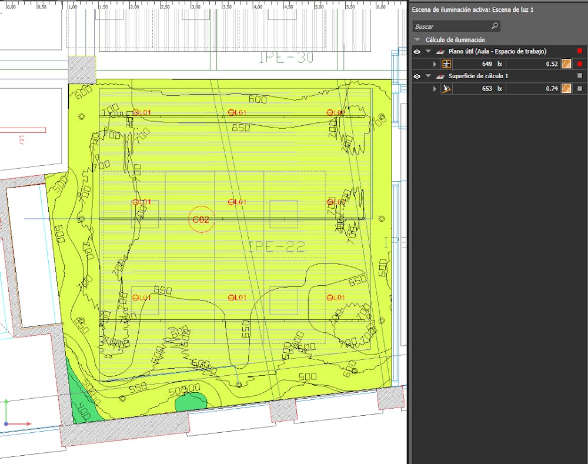Click the red status square on Plano útil row
This screenshot has width=588, height=464.
click(x=580, y=52)
